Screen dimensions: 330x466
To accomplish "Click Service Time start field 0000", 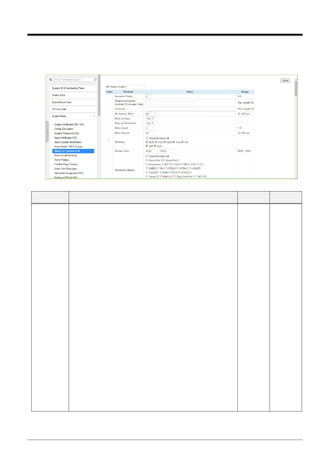I will [x=152, y=151].
